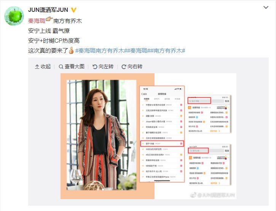Rotate image with 向左转 button

103,66
